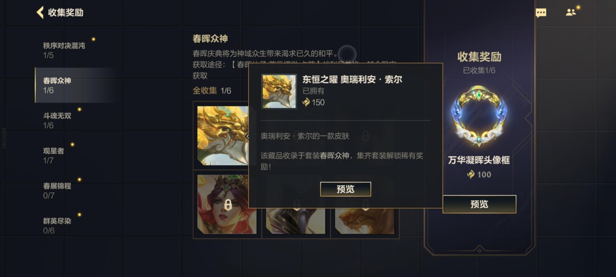Screen dimensions: 616x277
Task: Tap the currency icon next to 100
Action: [471, 175]
